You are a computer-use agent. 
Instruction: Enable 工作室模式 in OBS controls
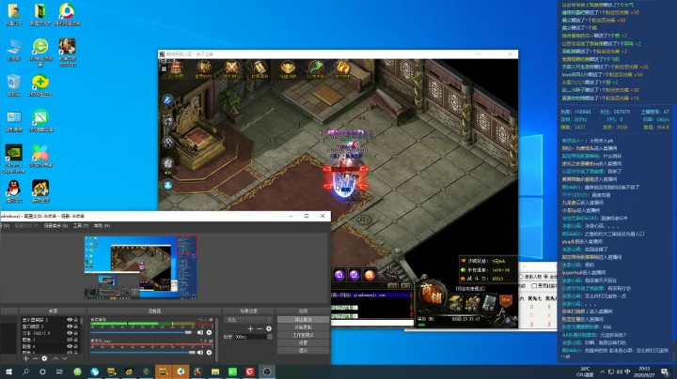point(303,335)
